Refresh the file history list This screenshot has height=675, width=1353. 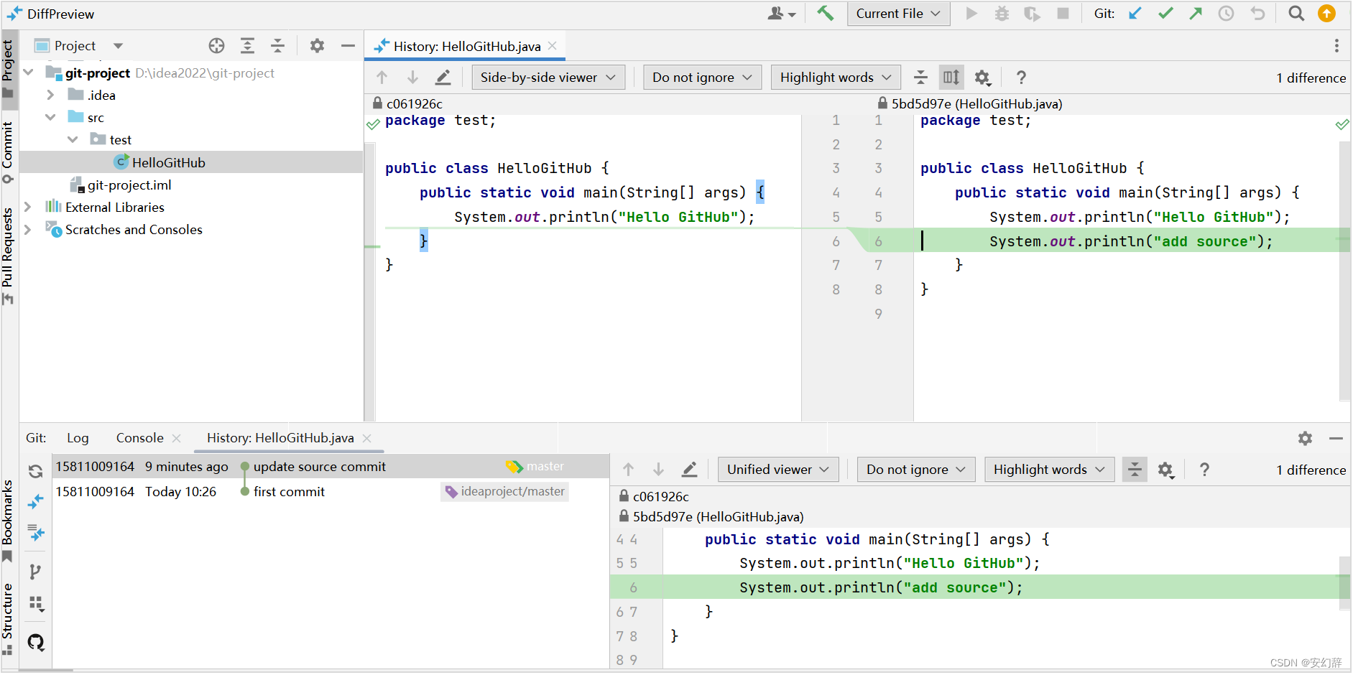point(35,471)
